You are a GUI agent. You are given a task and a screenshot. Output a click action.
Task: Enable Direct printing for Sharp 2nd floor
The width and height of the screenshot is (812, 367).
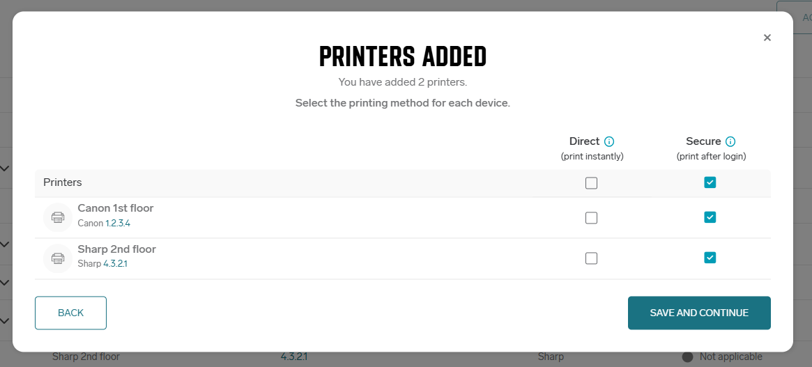click(x=591, y=258)
